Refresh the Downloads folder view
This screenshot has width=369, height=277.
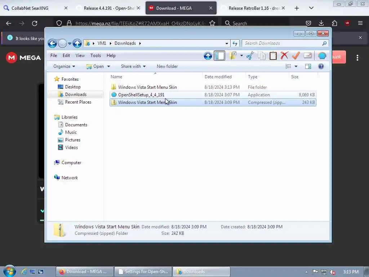point(235,43)
